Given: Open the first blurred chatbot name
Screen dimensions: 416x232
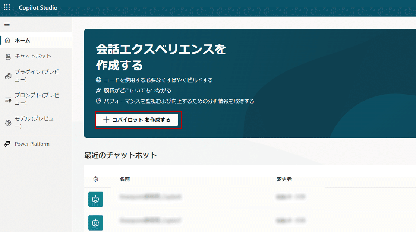Looking at the screenshot, I should coord(151,197).
